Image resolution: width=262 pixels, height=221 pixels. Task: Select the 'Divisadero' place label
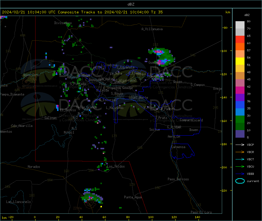[x=63, y=23]
